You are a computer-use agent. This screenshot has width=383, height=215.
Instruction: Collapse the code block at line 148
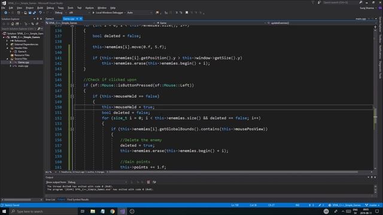pyautogui.click(x=72, y=96)
